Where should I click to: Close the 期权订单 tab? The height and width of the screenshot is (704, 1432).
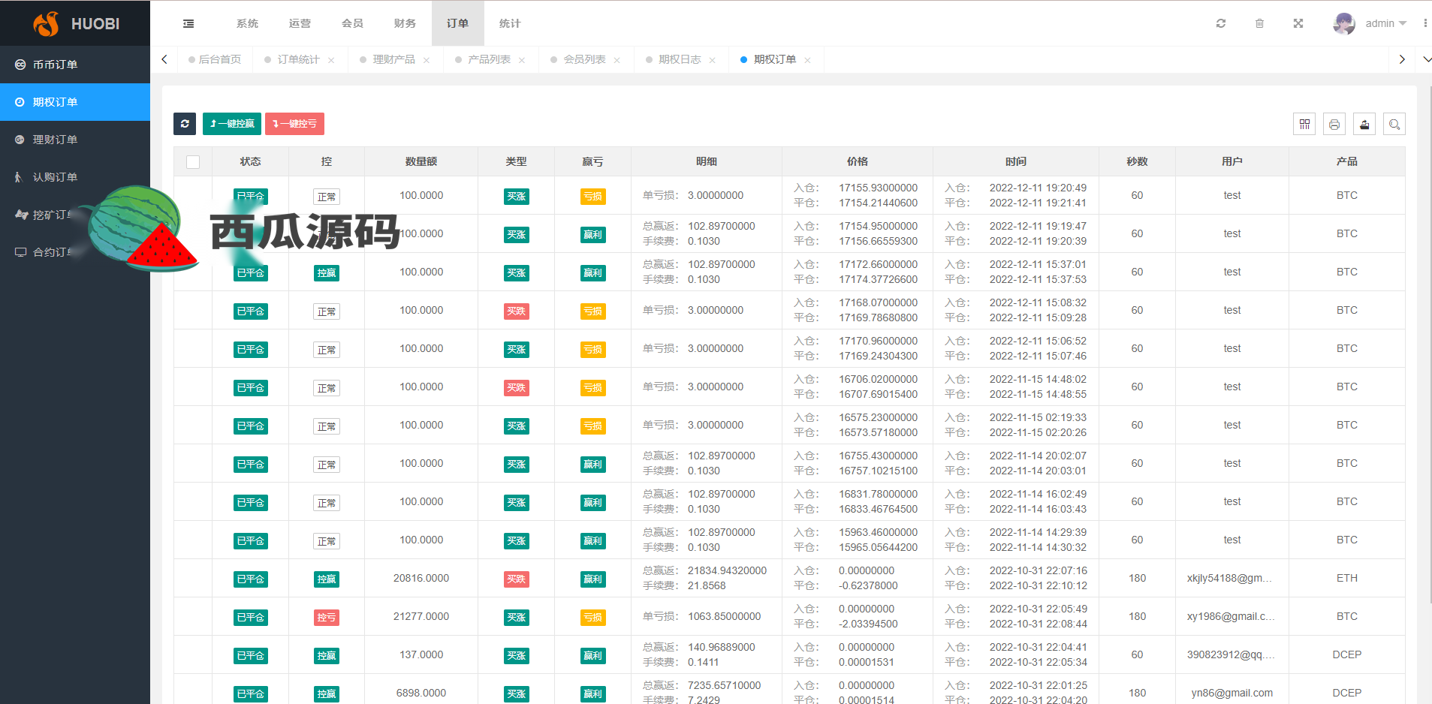point(808,60)
